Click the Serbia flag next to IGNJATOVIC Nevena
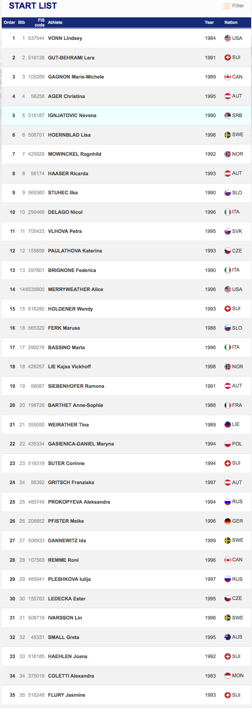Screen dimensions: 252x708 228,115
